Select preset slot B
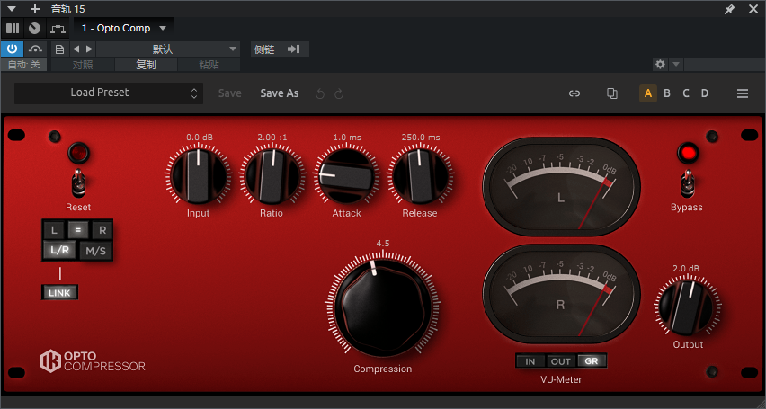The height and width of the screenshot is (409, 766). 667,93
